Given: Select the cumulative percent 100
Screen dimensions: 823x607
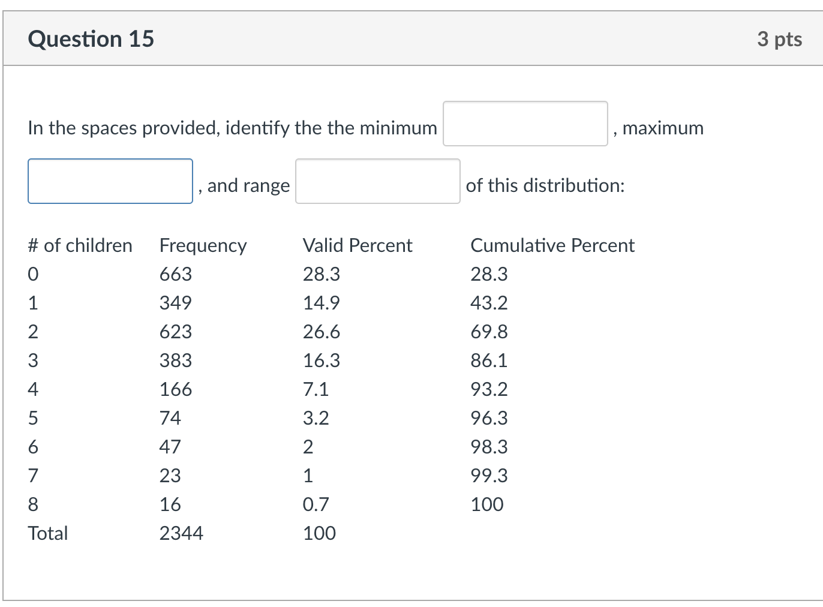Looking at the screenshot, I should tap(487, 504).
